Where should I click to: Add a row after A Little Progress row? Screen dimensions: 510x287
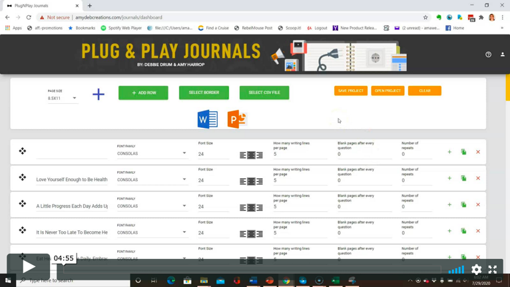[x=449, y=204]
